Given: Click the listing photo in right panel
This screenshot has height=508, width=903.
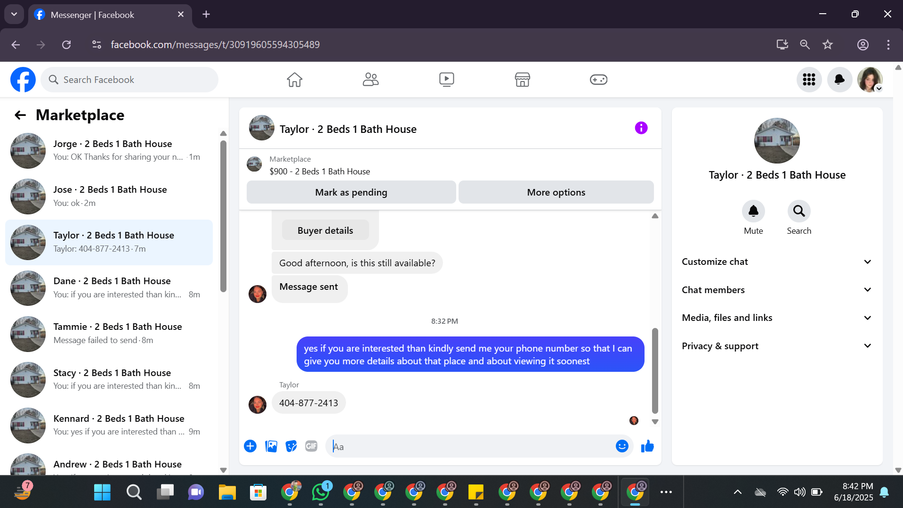Looking at the screenshot, I should [x=777, y=140].
